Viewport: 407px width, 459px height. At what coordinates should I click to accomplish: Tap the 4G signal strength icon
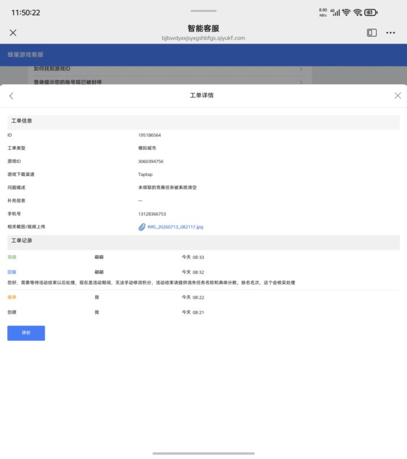point(335,12)
